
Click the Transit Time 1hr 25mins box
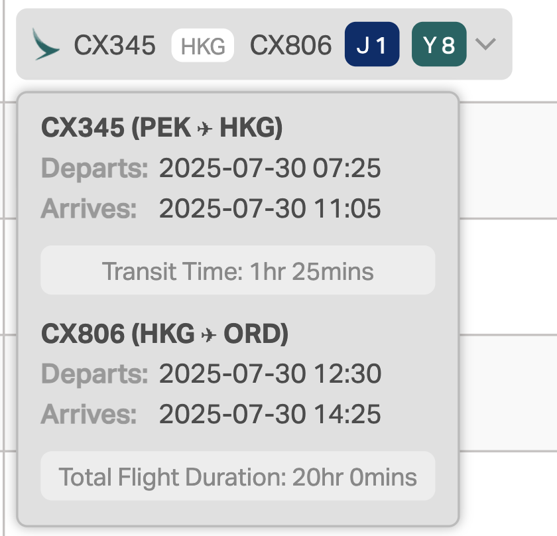tap(237, 270)
